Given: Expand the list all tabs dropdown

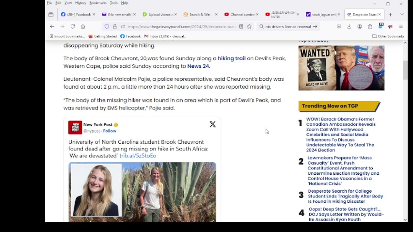Looking at the screenshot, I should tap(402, 15).
